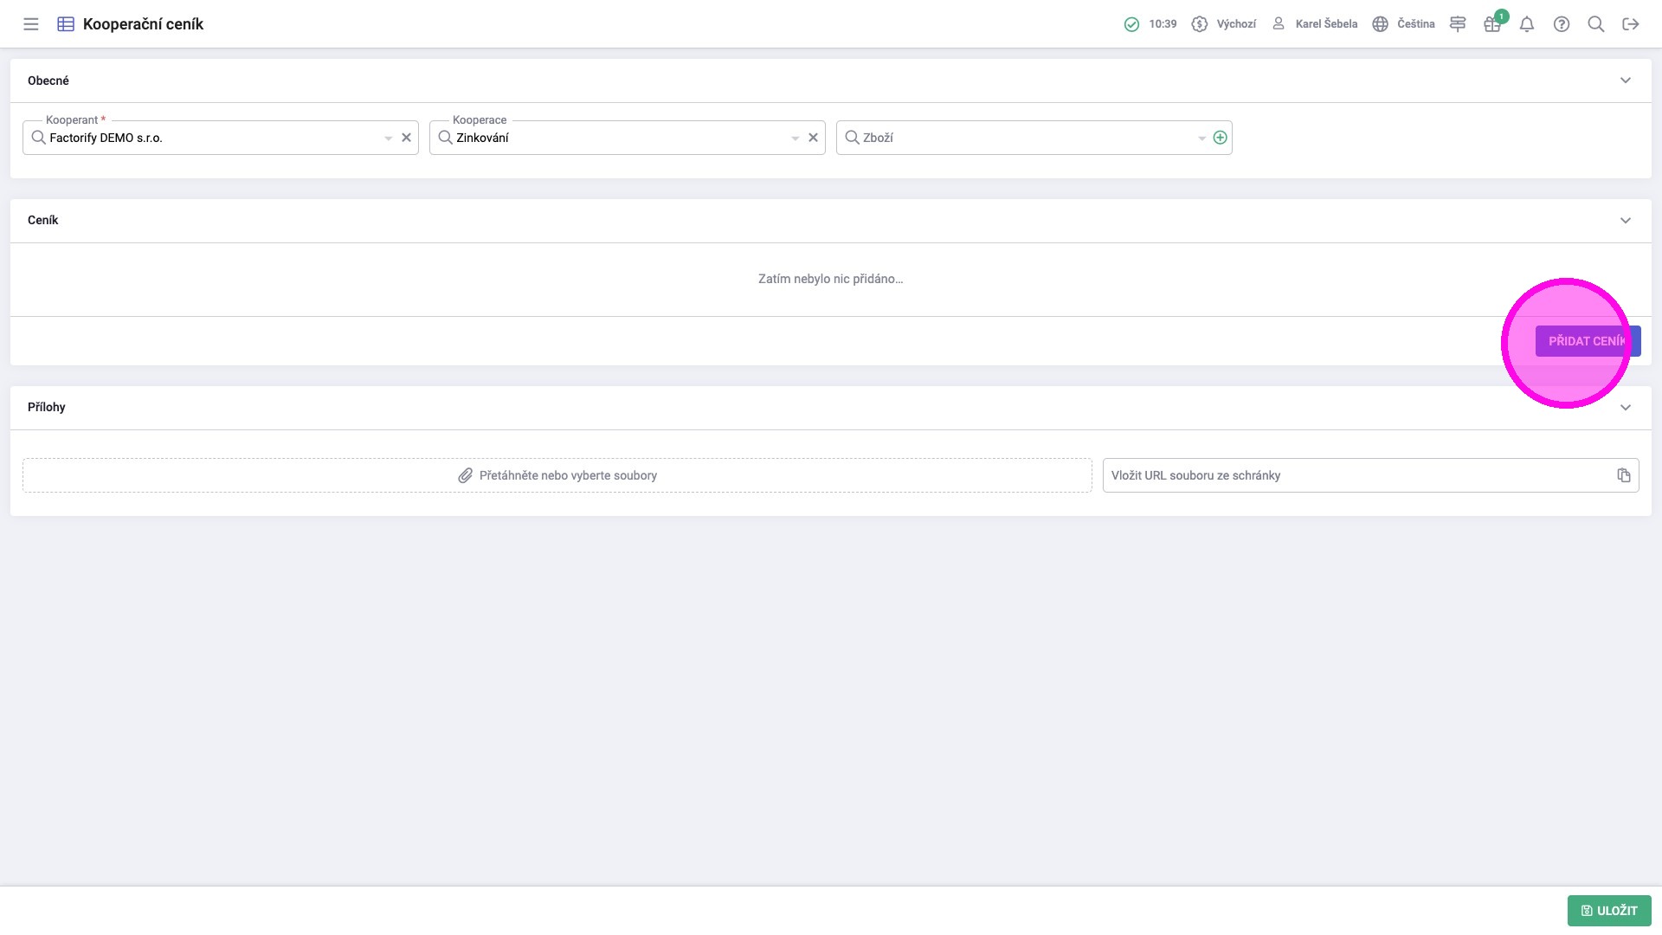Image resolution: width=1662 pixels, height=935 pixels.
Task: Paste URL using clipboard icon
Action: pos(1624,475)
